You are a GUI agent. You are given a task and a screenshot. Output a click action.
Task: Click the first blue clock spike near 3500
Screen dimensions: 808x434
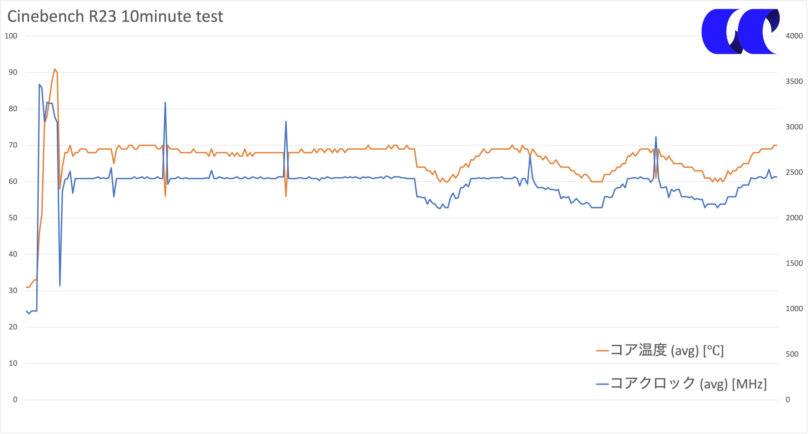(x=39, y=85)
